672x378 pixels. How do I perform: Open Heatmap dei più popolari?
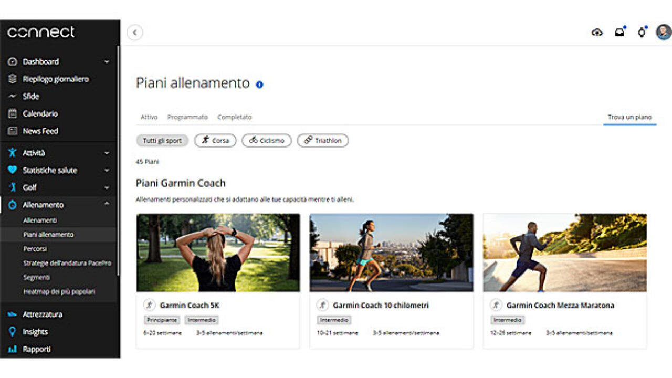click(59, 291)
